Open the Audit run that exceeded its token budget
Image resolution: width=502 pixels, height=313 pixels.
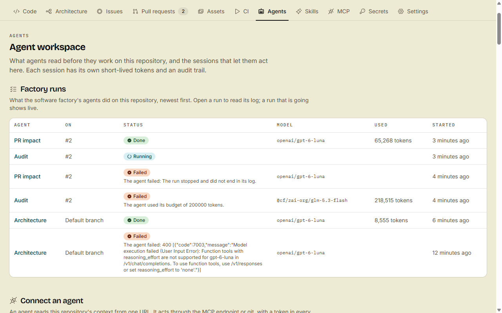pos(21,200)
